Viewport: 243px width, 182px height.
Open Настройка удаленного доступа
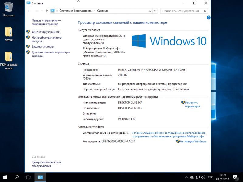pos(46,39)
